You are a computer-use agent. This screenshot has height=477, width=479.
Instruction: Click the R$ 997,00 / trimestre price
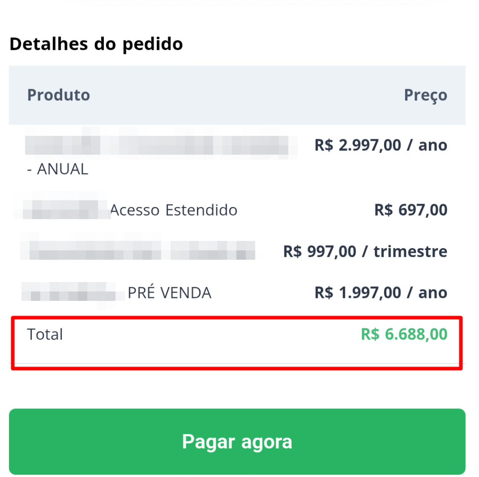click(x=365, y=252)
